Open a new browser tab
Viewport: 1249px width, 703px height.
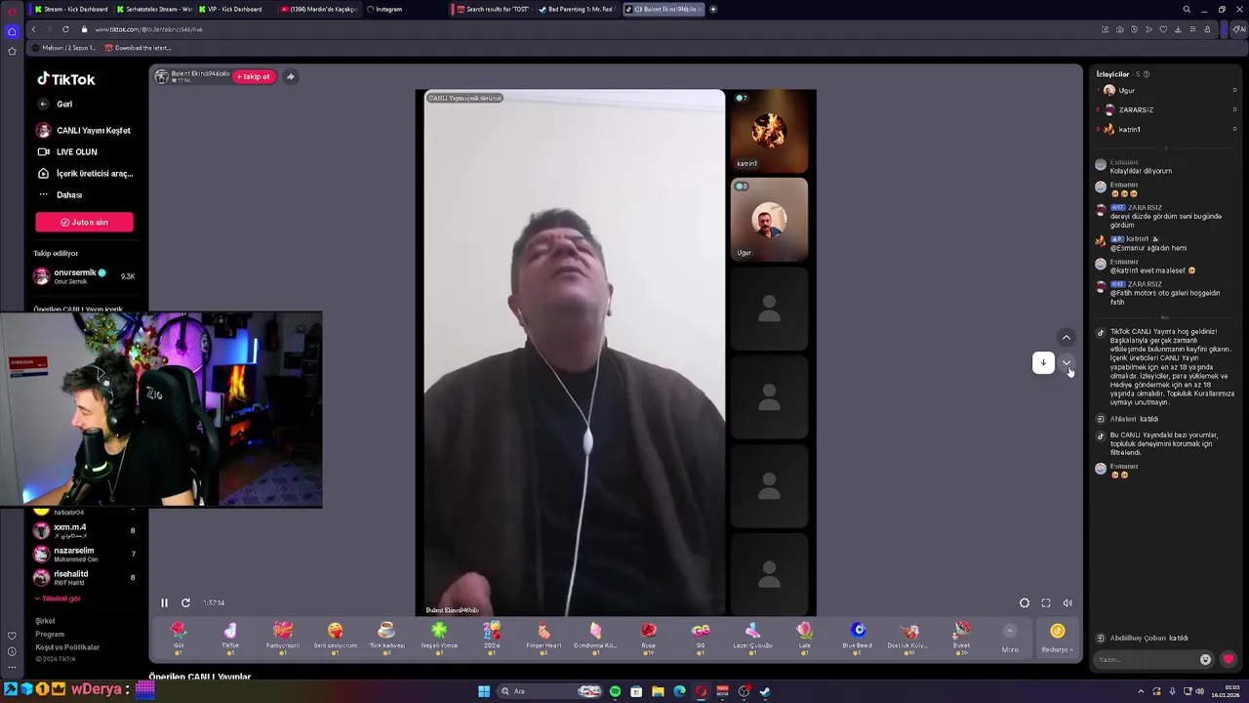click(712, 9)
